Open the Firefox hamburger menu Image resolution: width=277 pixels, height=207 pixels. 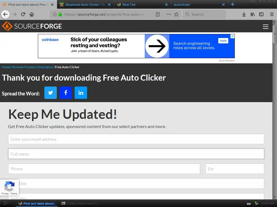(272, 14)
